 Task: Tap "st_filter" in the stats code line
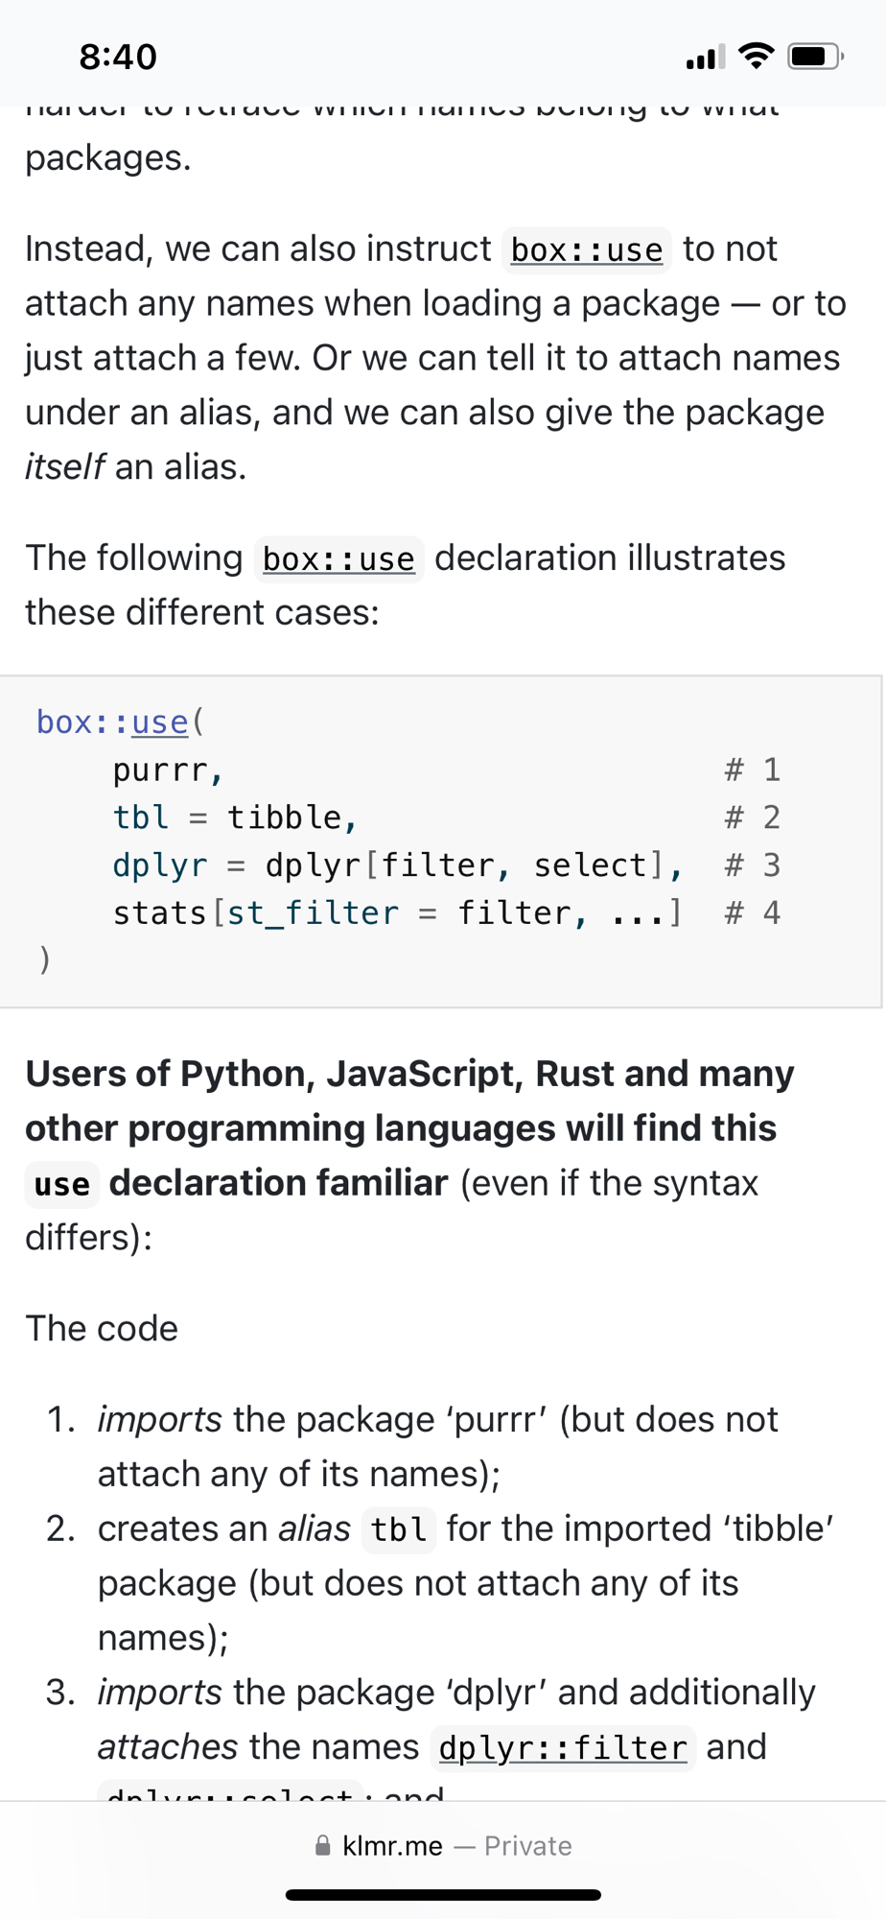point(313,912)
